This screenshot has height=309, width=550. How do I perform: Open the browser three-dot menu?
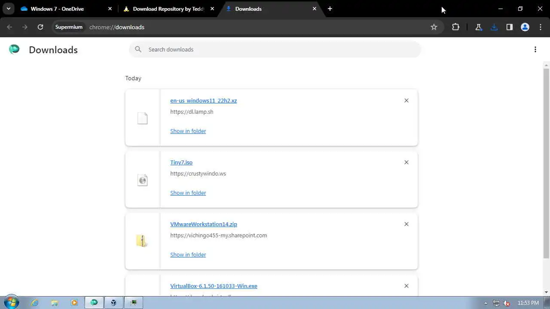pyautogui.click(x=541, y=27)
